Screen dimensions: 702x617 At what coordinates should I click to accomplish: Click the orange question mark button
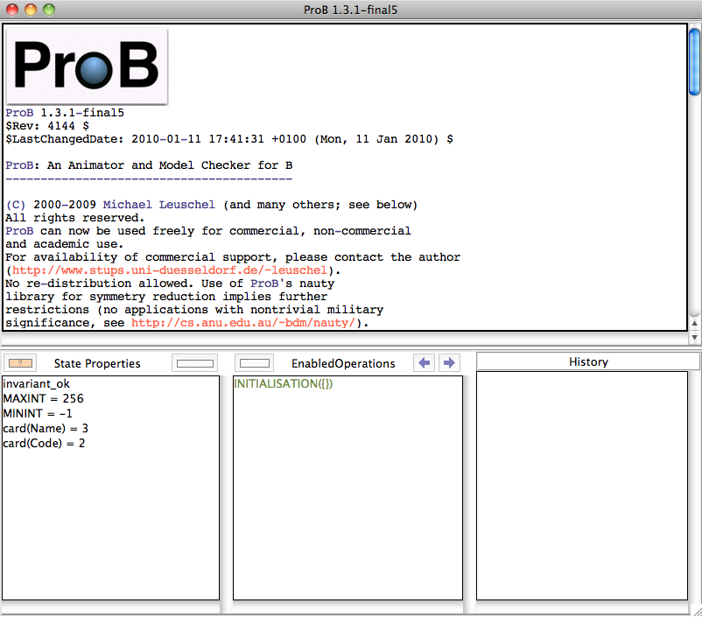(20, 363)
